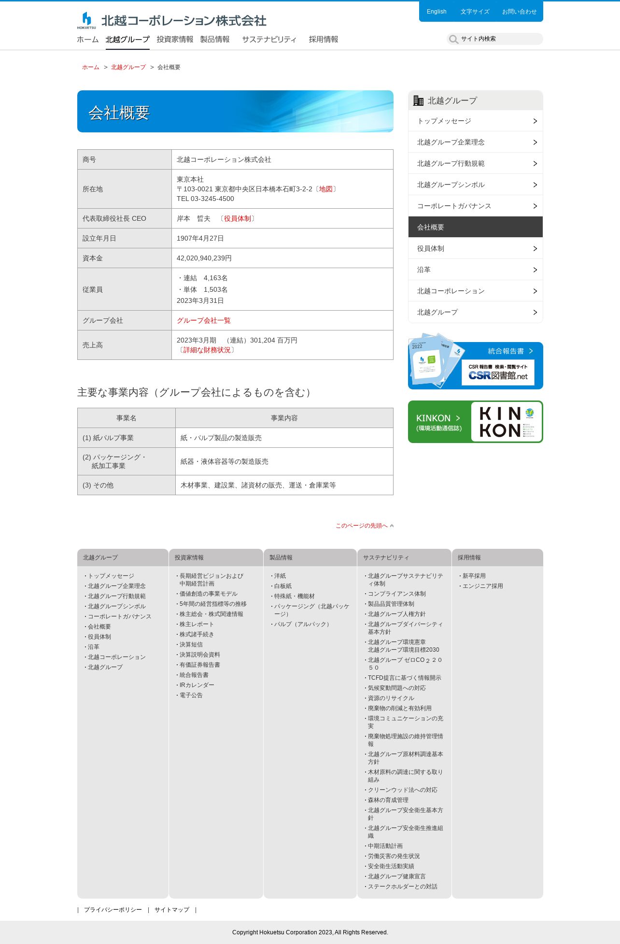Open the 詳細な財務状況 link
The width and height of the screenshot is (620, 944).
pyautogui.click(x=207, y=350)
